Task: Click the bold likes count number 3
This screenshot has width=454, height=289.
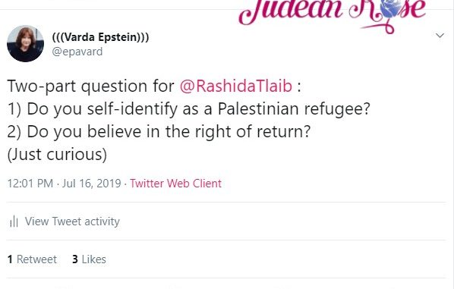Action: (75, 259)
